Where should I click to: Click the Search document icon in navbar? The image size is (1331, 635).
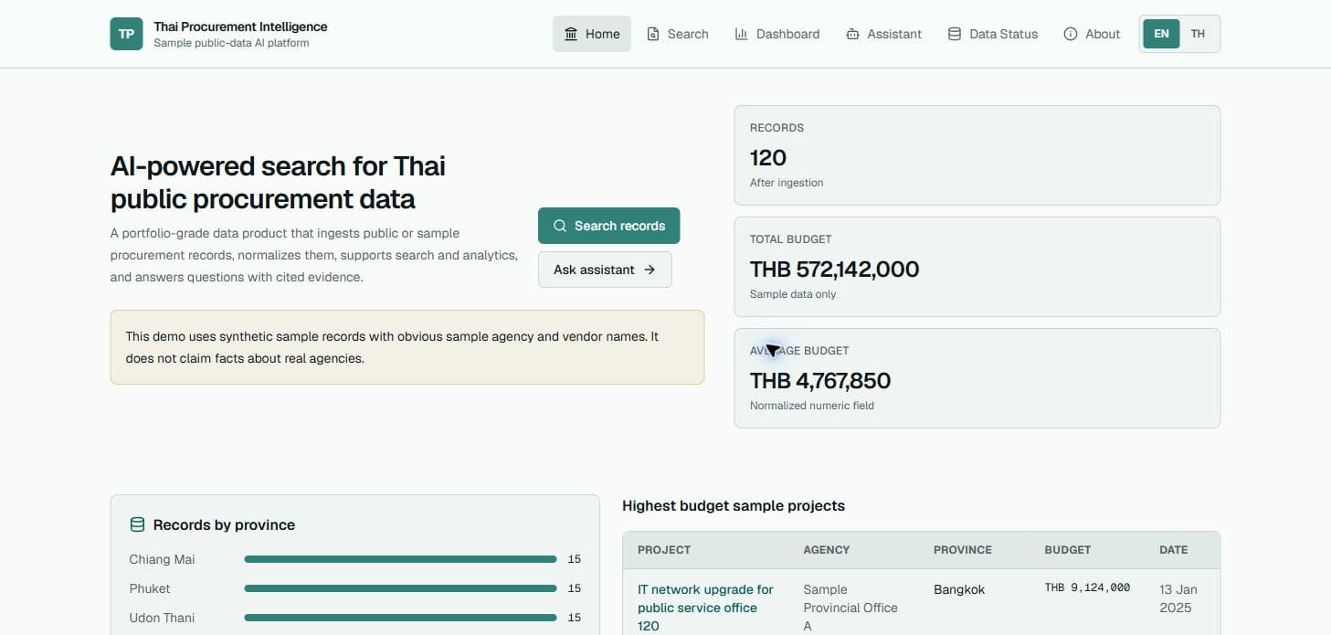pyautogui.click(x=653, y=34)
